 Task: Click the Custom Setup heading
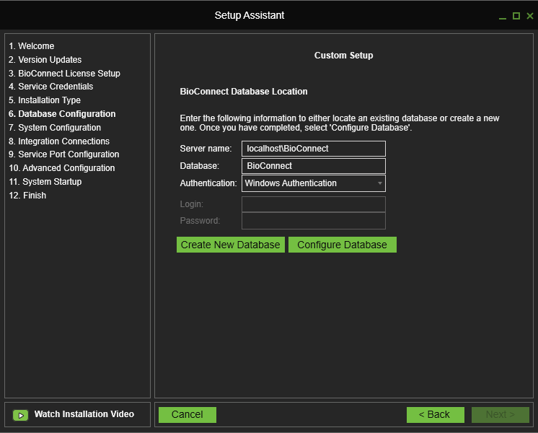tap(343, 56)
